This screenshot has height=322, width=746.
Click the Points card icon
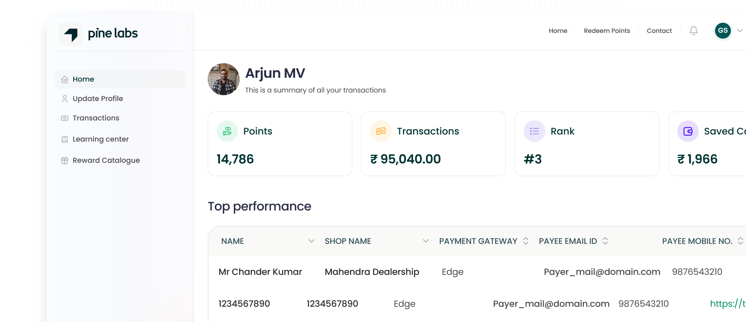227,131
